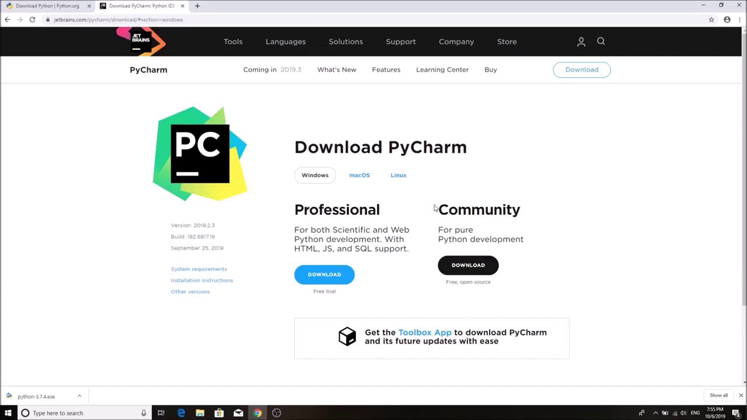The image size is (747, 420).
Task: Open Installation Instructions link
Action: click(202, 280)
